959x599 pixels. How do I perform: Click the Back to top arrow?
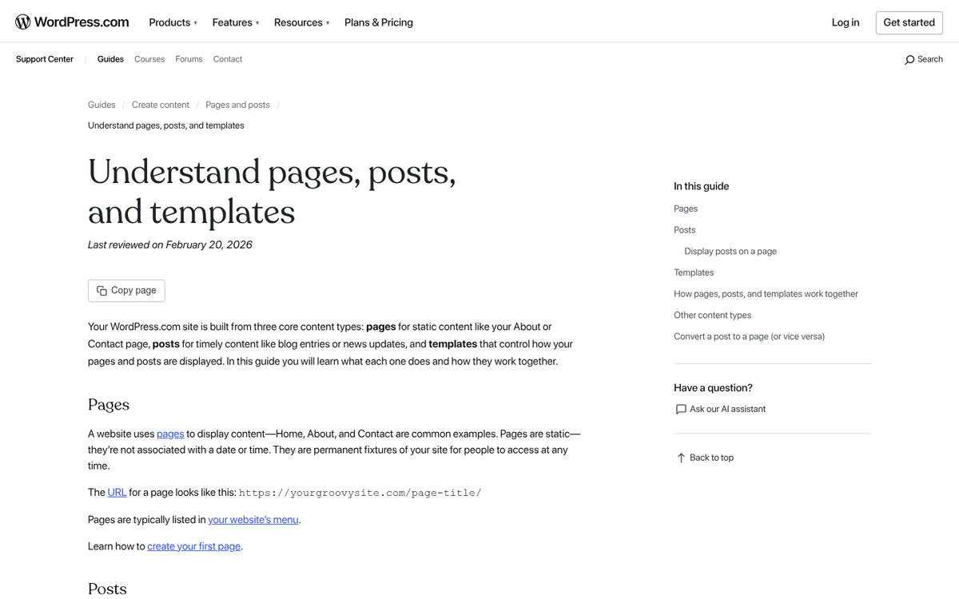(680, 457)
